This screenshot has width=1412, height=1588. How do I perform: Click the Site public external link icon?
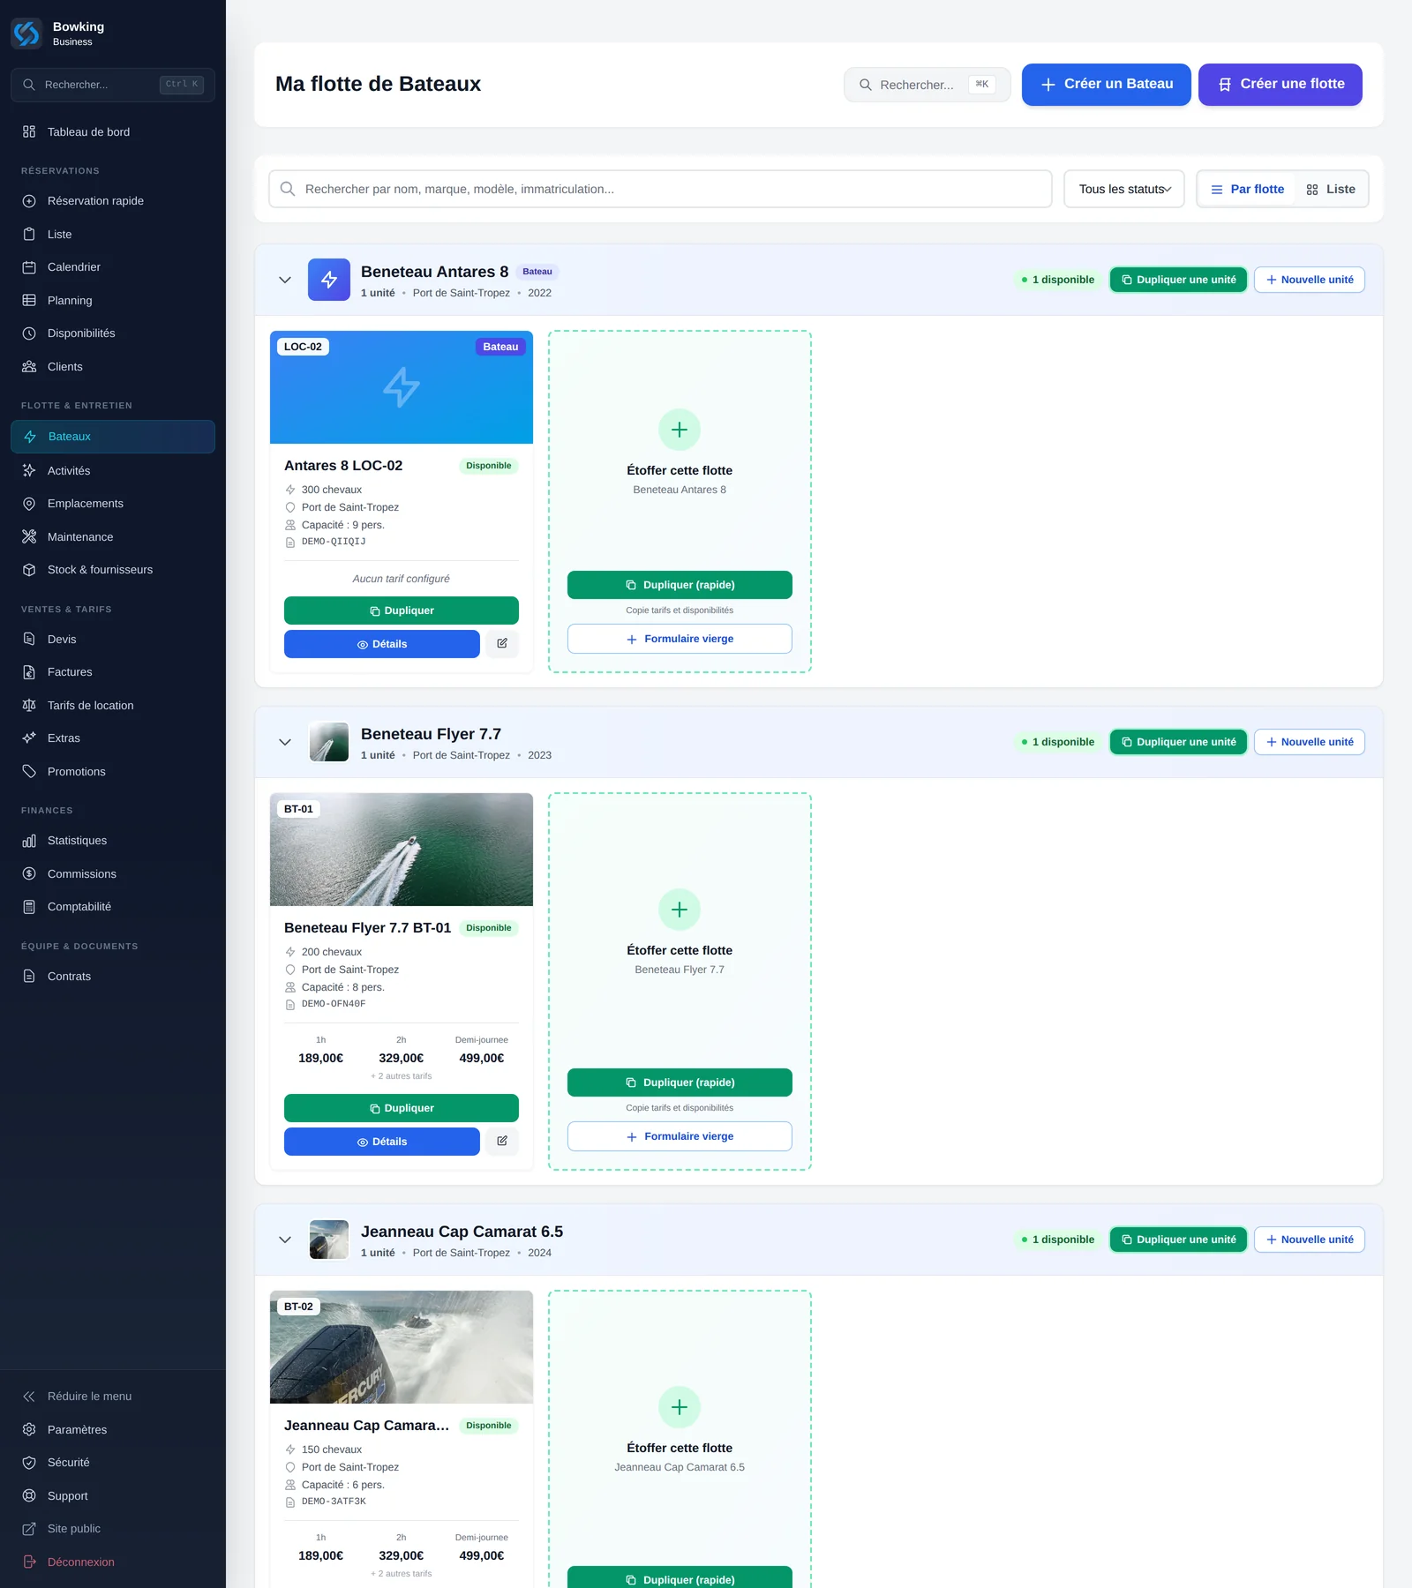[29, 1529]
